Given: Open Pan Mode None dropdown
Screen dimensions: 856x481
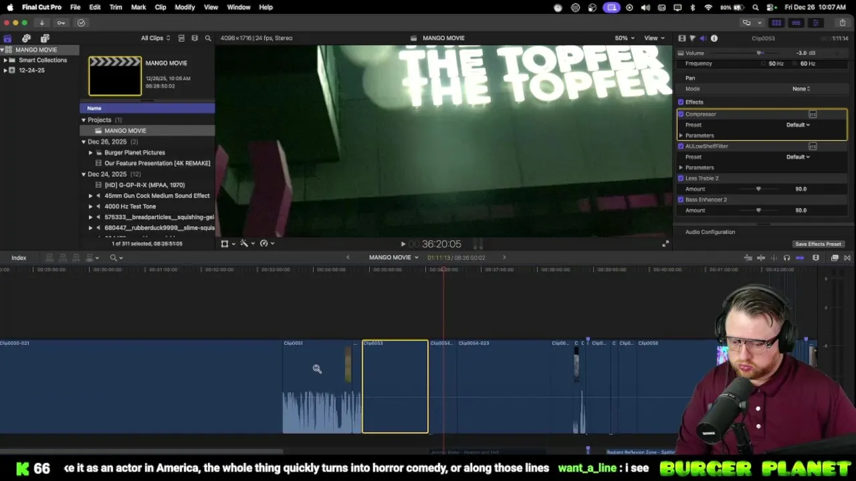Looking at the screenshot, I should 801,89.
